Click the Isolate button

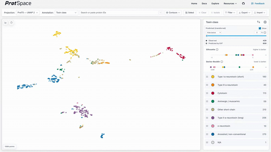(215, 13)
